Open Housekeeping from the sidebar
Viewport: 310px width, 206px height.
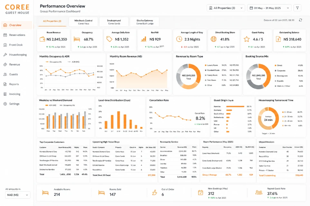click(17, 55)
